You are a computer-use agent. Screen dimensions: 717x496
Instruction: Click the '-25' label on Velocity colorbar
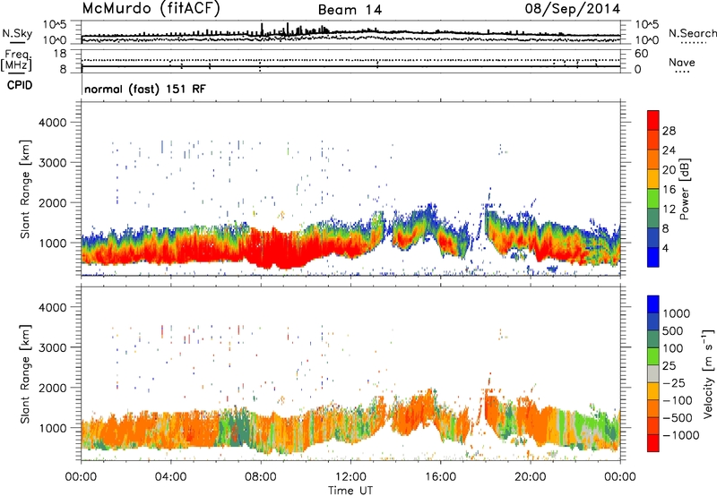pos(674,383)
